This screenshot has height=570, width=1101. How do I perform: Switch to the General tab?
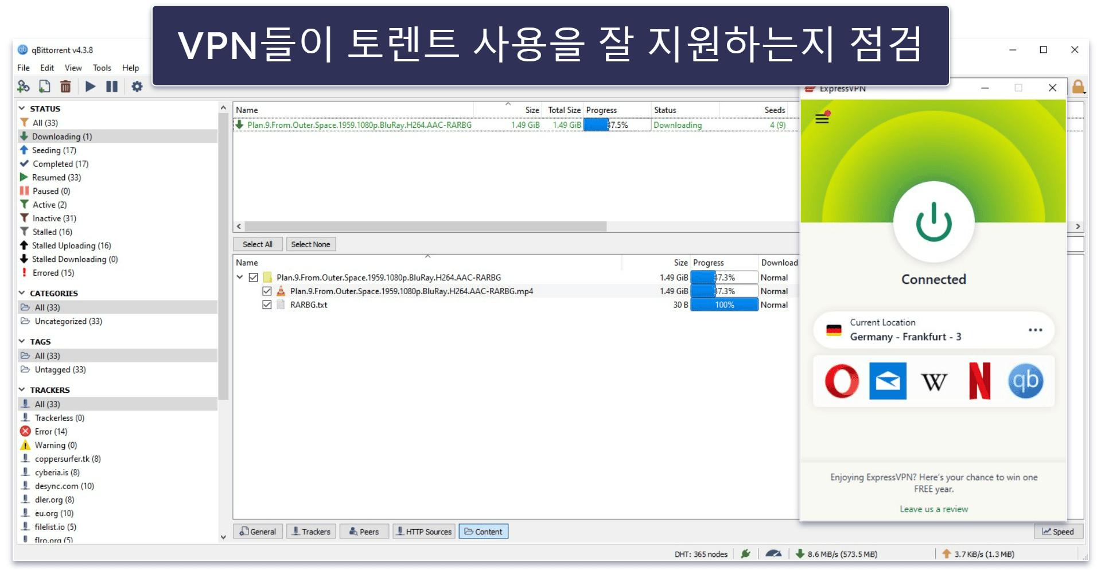[258, 532]
